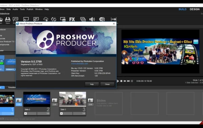Switch to the DESIGN workspace

click(x=195, y=9)
